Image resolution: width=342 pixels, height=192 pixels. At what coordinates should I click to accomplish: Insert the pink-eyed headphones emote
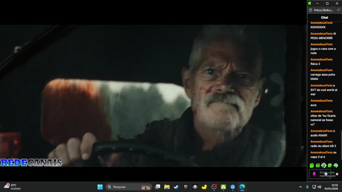coord(324,166)
